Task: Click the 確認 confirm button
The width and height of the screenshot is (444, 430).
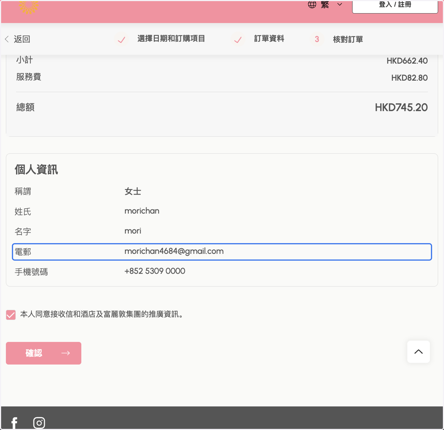Action: (x=44, y=353)
